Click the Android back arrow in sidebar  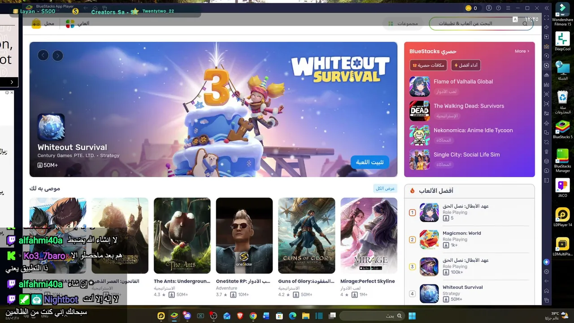(x=546, y=281)
